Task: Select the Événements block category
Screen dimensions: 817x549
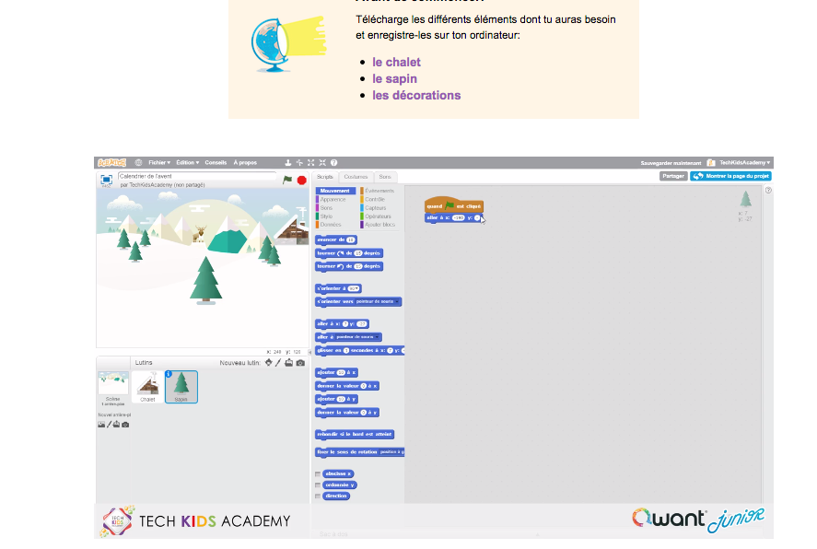Action: click(x=379, y=191)
